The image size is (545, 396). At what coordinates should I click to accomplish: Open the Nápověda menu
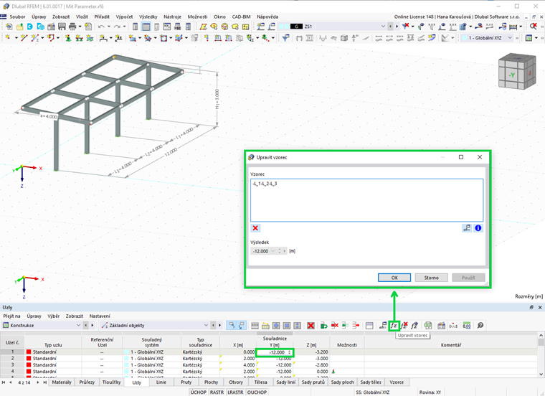tap(267, 16)
